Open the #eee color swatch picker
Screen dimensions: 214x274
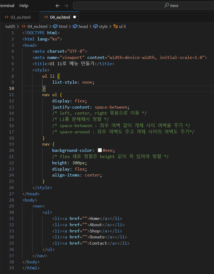coord(100,150)
